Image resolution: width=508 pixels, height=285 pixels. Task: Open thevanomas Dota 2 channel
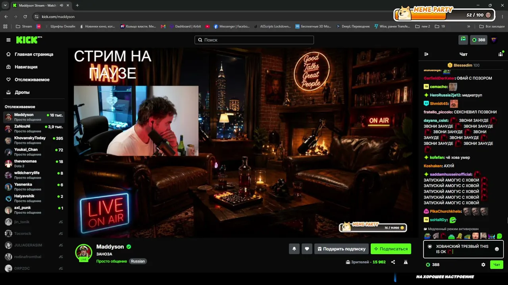[x=34, y=163]
